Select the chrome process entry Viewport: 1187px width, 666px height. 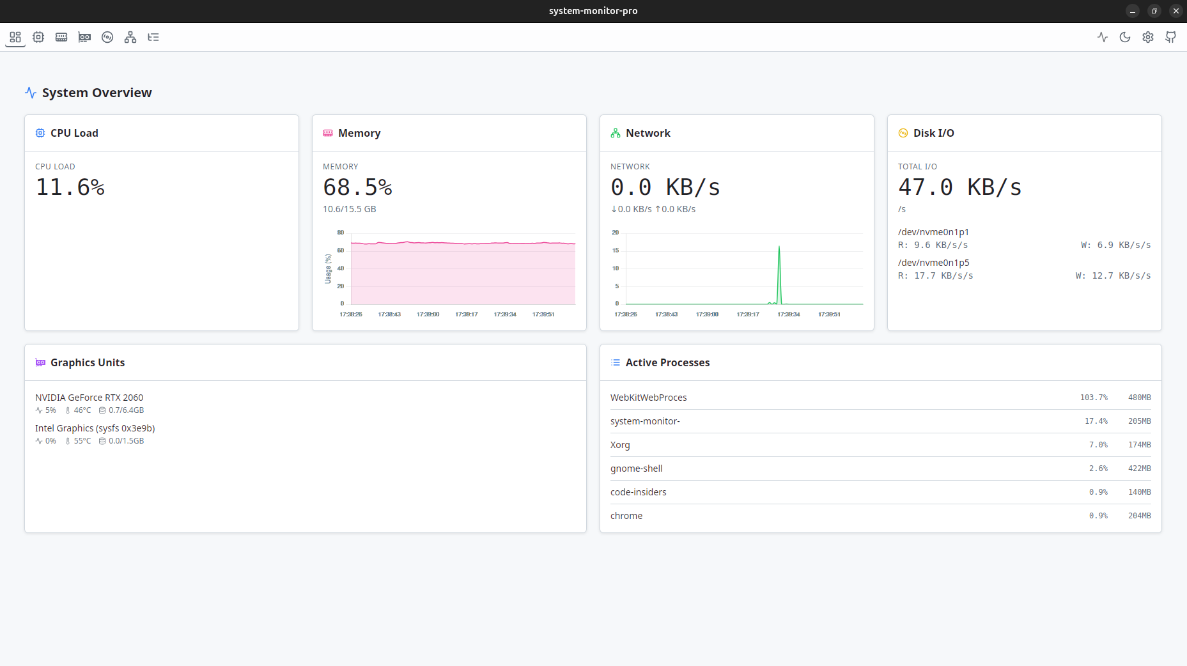(626, 515)
